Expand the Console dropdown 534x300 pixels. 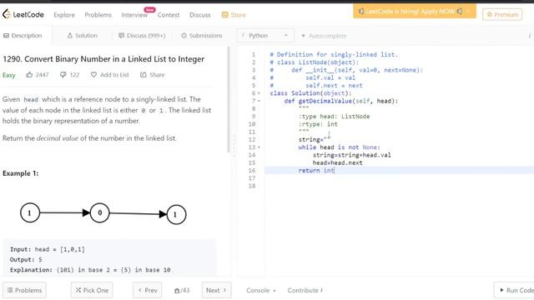click(x=261, y=290)
